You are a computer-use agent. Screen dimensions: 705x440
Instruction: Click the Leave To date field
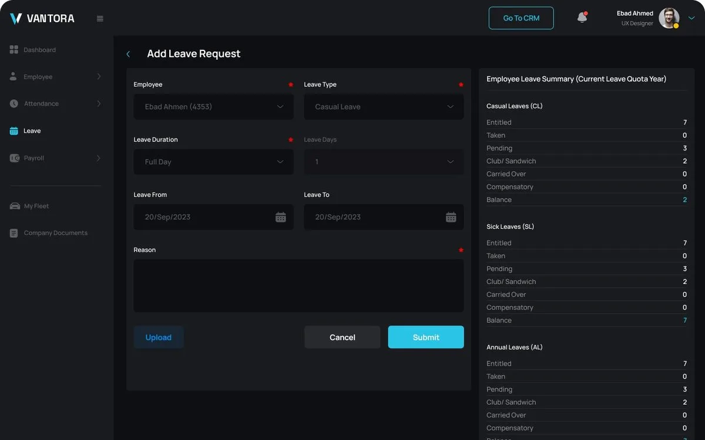384,217
